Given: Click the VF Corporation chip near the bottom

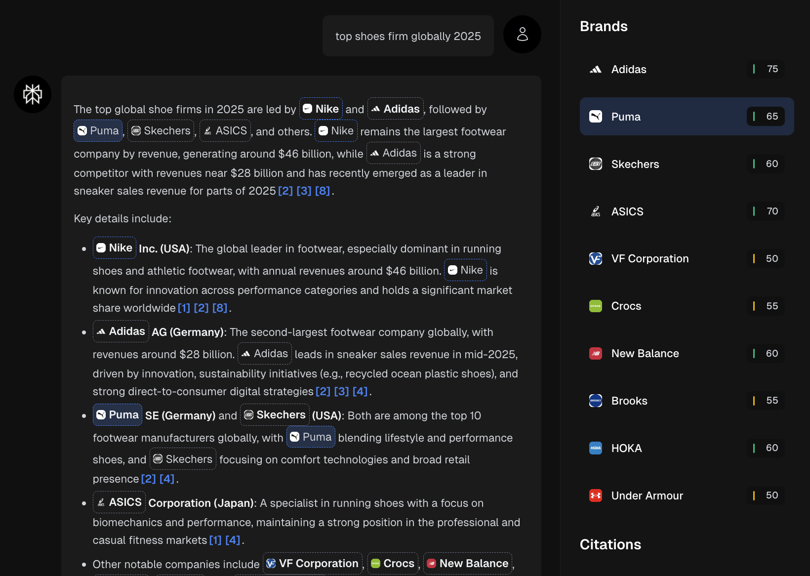Looking at the screenshot, I should tap(312, 563).
